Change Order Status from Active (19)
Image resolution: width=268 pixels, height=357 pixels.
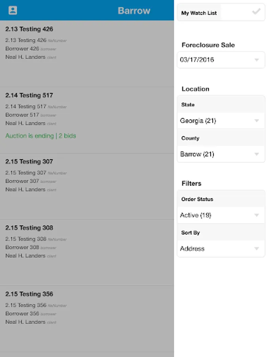pyautogui.click(x=221, y=215)
